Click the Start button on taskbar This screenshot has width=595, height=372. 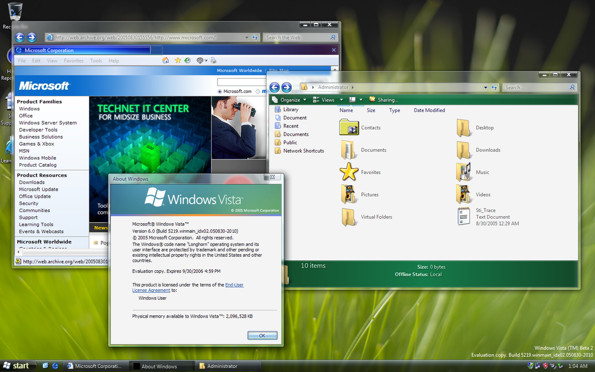16,366
